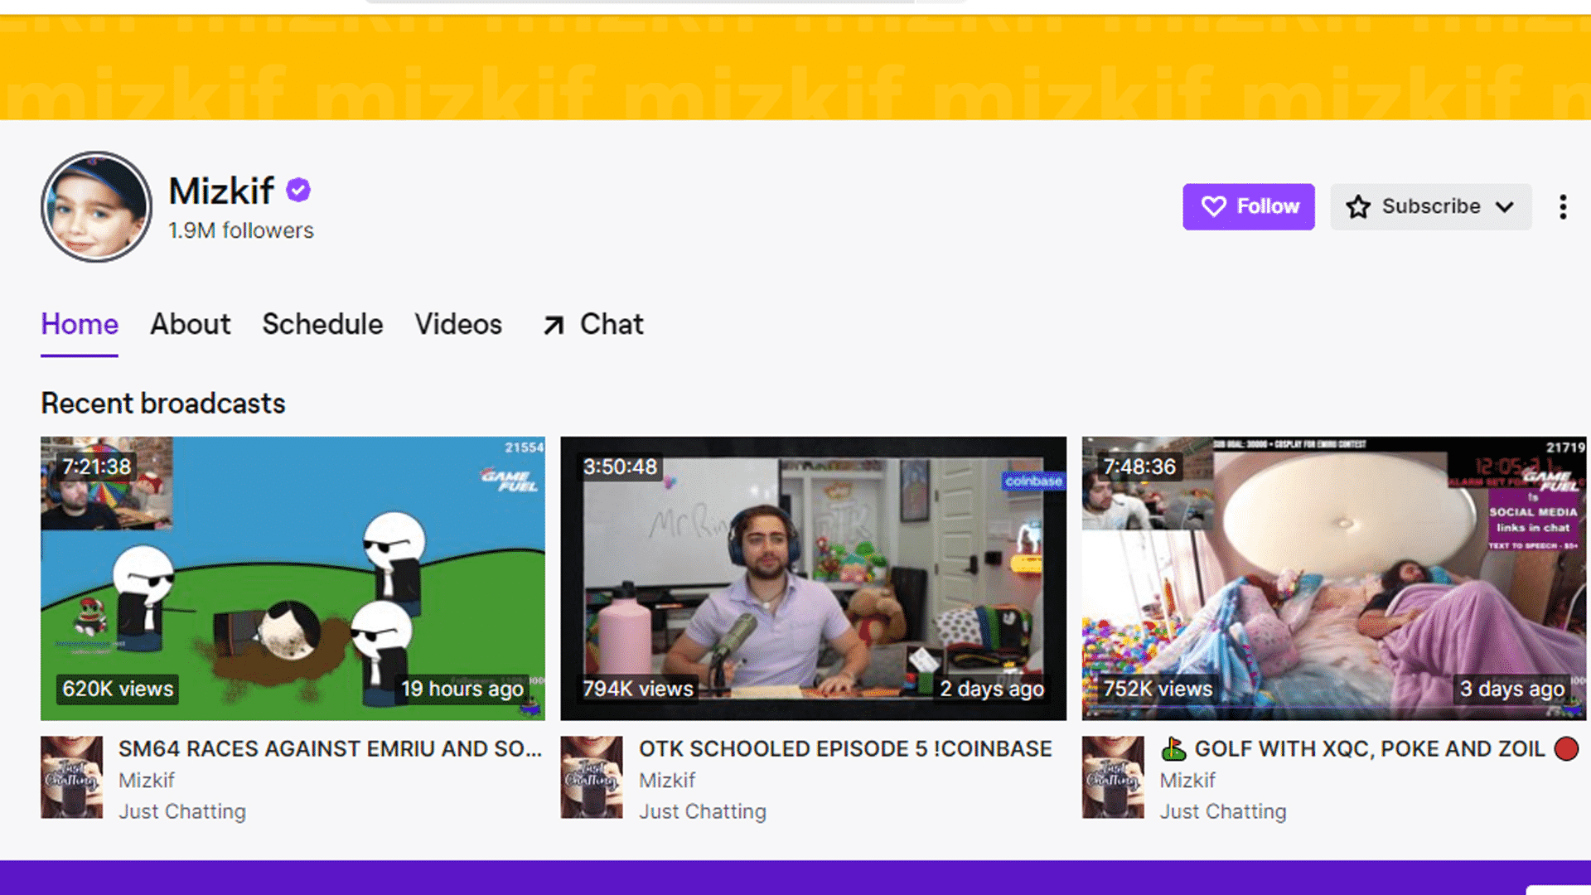Open the Videos tab
The width and height of the screenshot is (1591, 895).
[458, 324]
